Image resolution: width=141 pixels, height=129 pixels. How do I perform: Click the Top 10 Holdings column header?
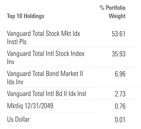click(26, 16)
